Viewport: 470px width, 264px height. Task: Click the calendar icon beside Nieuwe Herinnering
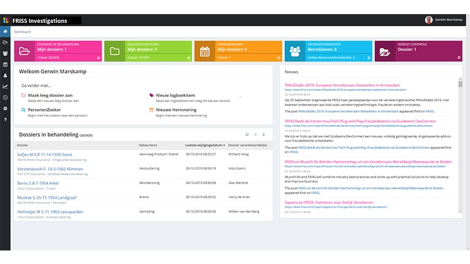(x=152, y=110)
